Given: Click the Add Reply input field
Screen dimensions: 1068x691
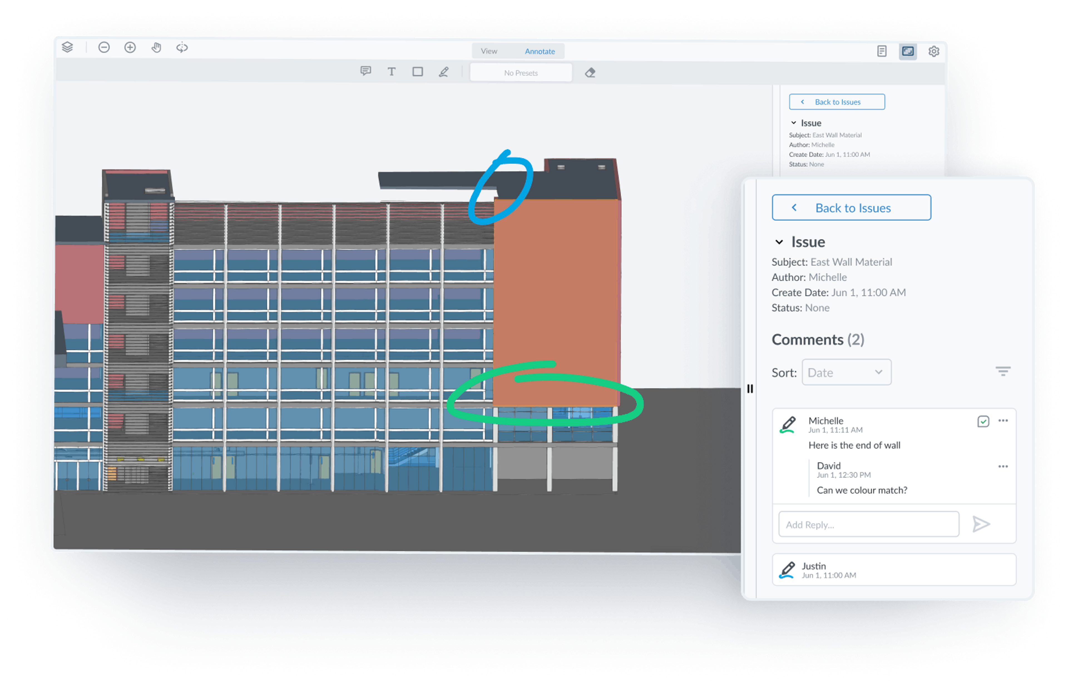Looking at the screenshot, I should [x=868, y=524].
